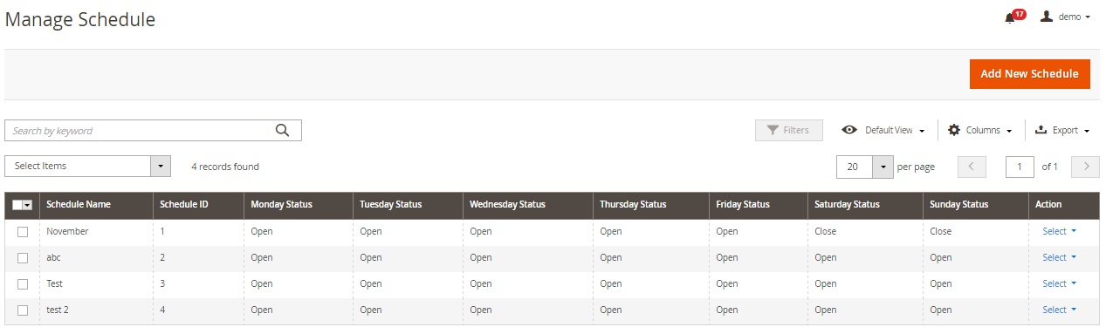Click the Filters button
1106x334 pixels.
tap(788, 130)
